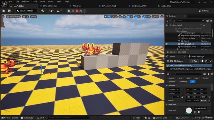Viewport: 214px width, 120px height.
Task: Switch to the BP_Enemy_BASE tab
Action: click(139, 6)
